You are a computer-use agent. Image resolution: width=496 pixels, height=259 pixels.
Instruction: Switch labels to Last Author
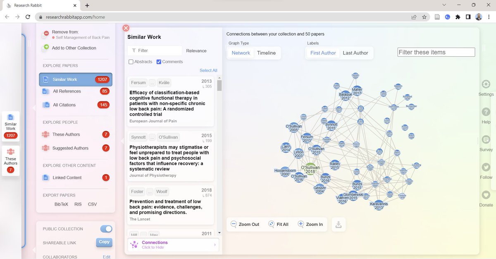355,53
